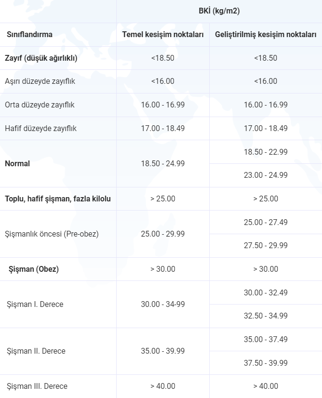The height and width of the screenshot is (398, 322).
Task: Click the Aşırı düzeyde zayıflık row label
Action: click(40, 81)
